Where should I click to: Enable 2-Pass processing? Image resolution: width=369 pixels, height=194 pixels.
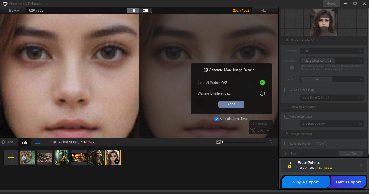(x=286, y=90)
